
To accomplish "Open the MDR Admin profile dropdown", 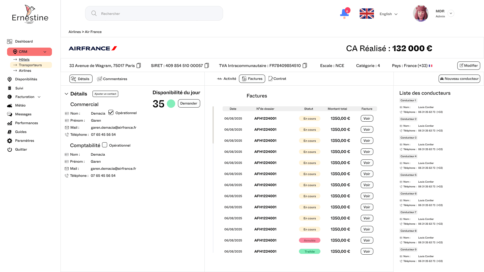I will coord(451,13).
